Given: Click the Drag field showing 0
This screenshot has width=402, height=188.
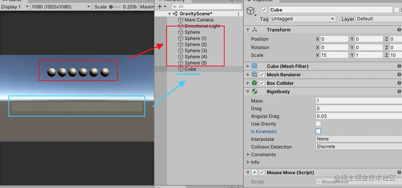Looking at the screenshot, I should (x=359, y=108).
